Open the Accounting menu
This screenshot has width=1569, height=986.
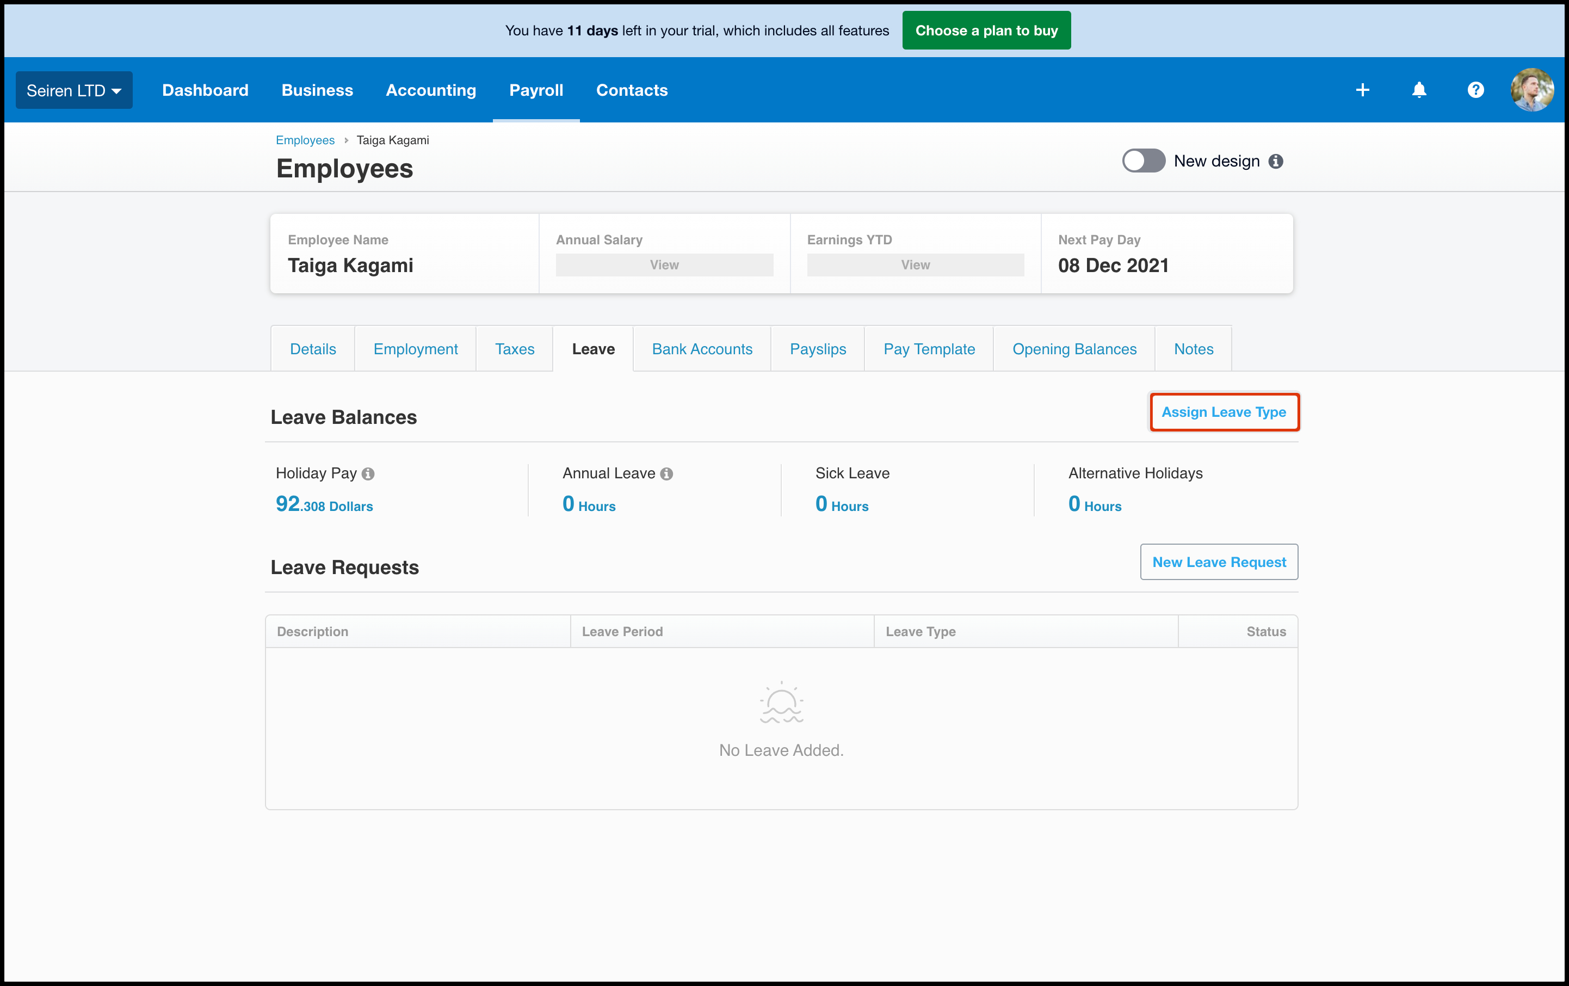point(431,90)
